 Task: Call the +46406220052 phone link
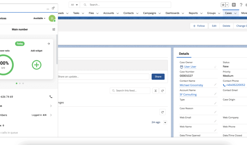(235, 85)
